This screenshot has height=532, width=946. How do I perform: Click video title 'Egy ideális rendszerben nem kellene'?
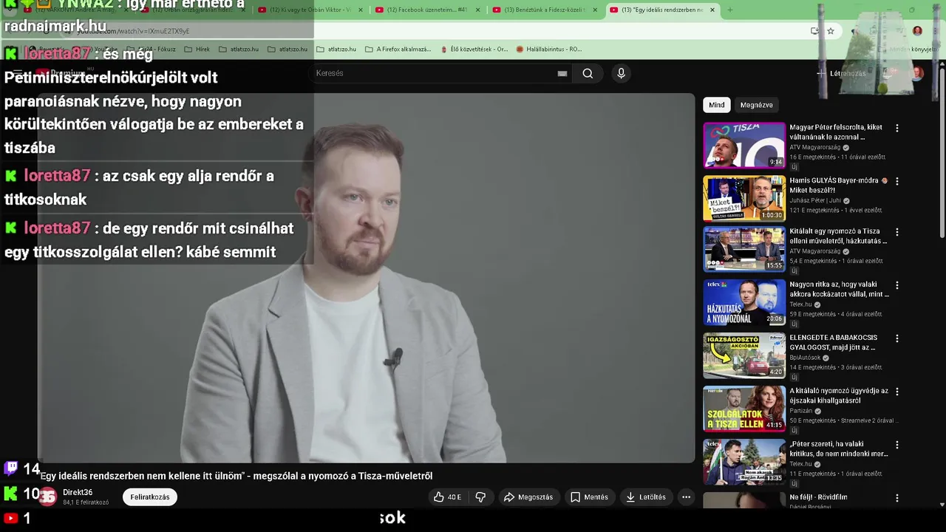[x=236, y=476]
